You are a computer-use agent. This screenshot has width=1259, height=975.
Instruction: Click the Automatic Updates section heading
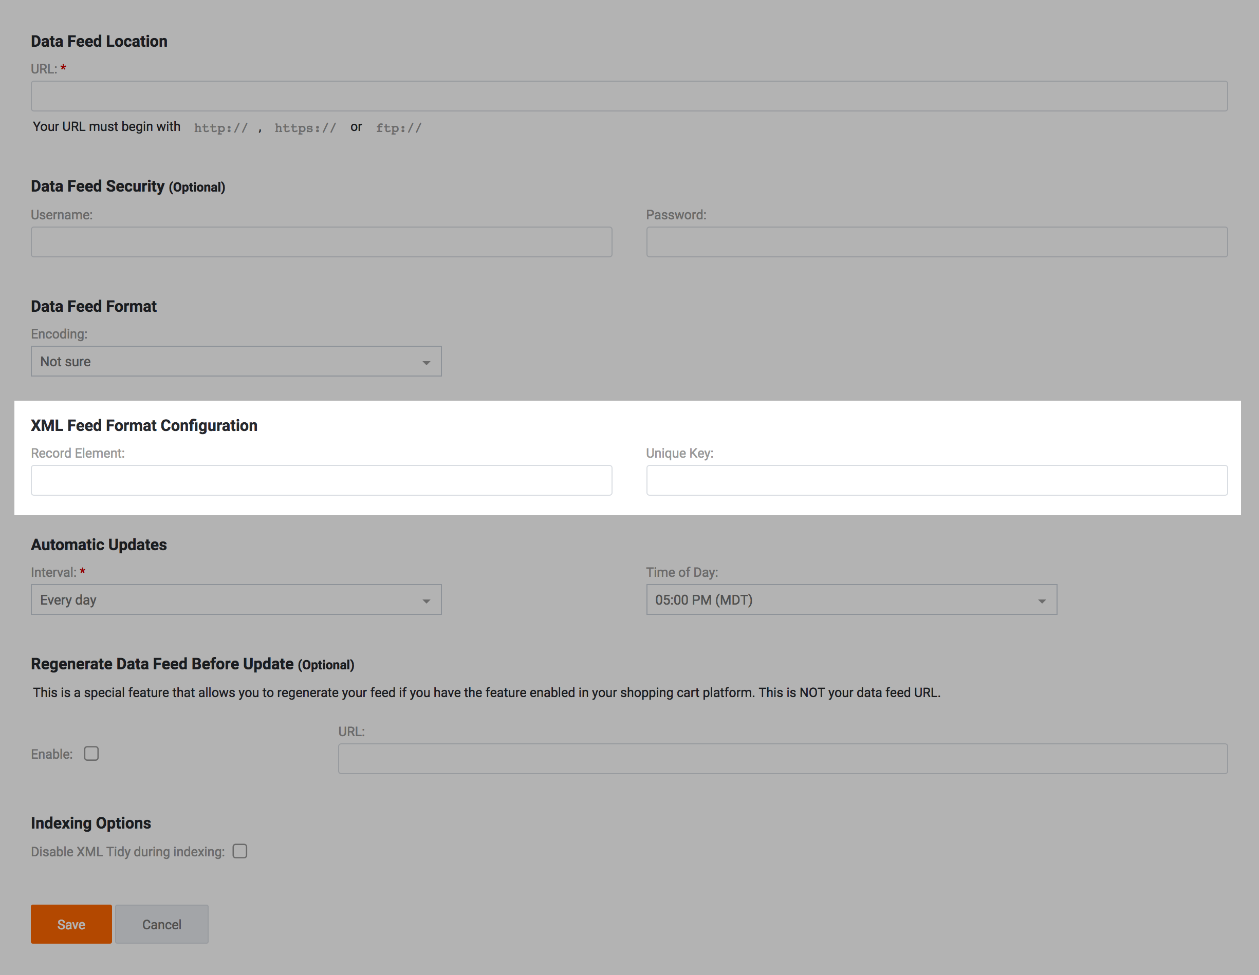click(x=99, y=545)
